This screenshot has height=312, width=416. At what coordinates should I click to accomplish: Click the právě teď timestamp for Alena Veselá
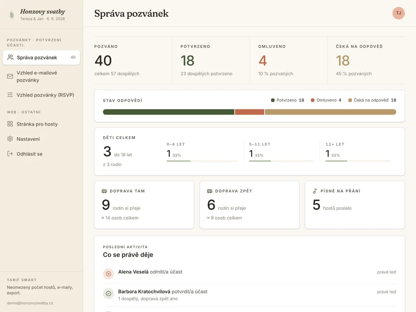[x=387, y=272]
